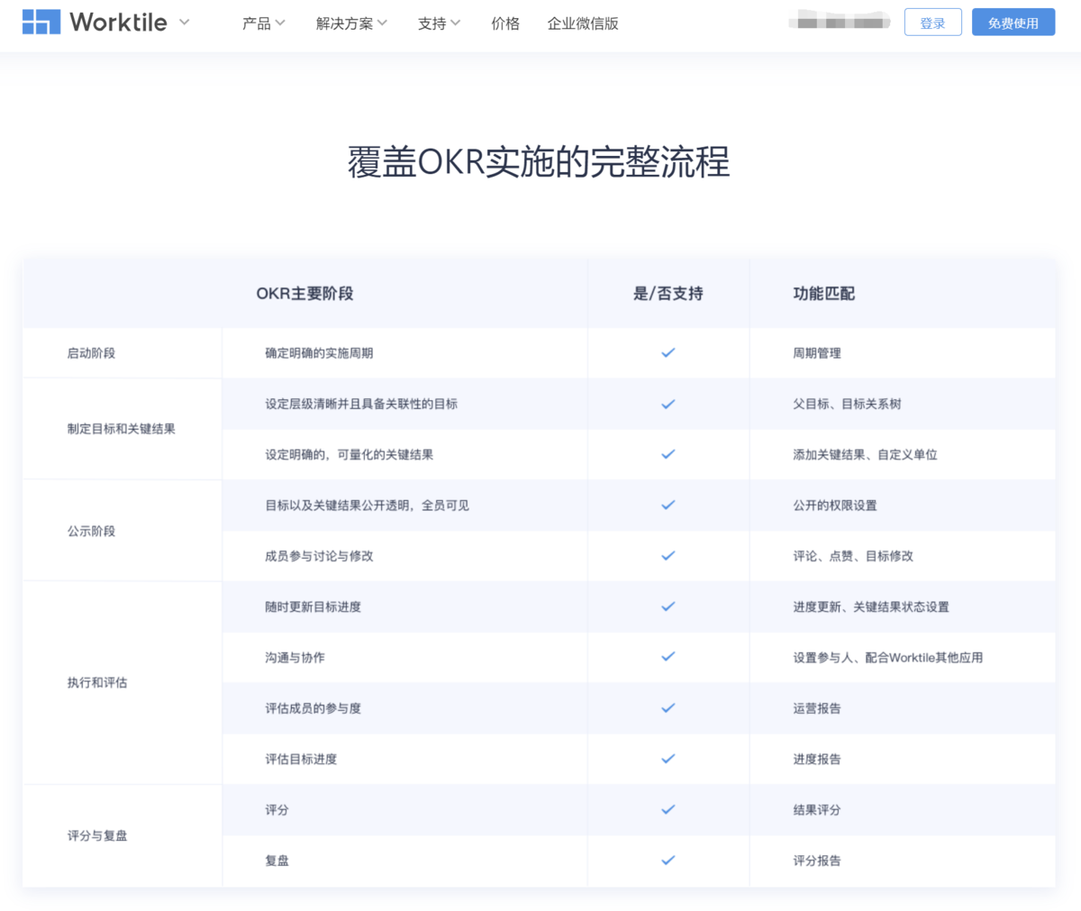Image resolution: width=1081 pixels, height=911 pixels.
Task: Click the 登录 button
Action: tap(932, 22)
